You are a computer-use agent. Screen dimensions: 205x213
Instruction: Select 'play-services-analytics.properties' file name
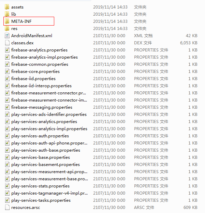(x=44, y=122)
